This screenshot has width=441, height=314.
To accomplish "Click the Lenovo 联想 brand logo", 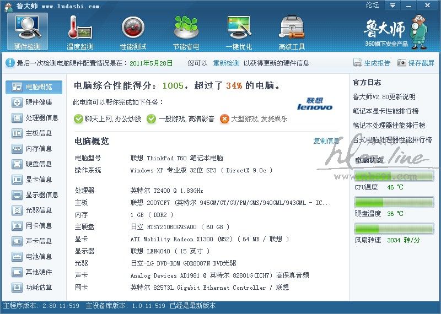I will click(x=315, y=104).
